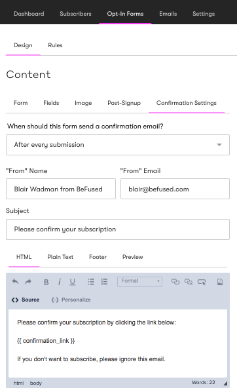
Task: Switch to the Plain Text tab
Action: 60,257
